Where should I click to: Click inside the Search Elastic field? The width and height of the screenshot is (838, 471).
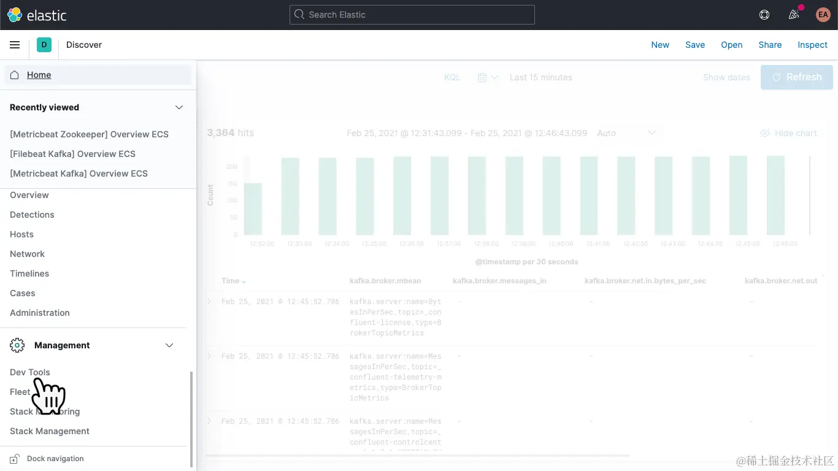click(412, 15)
